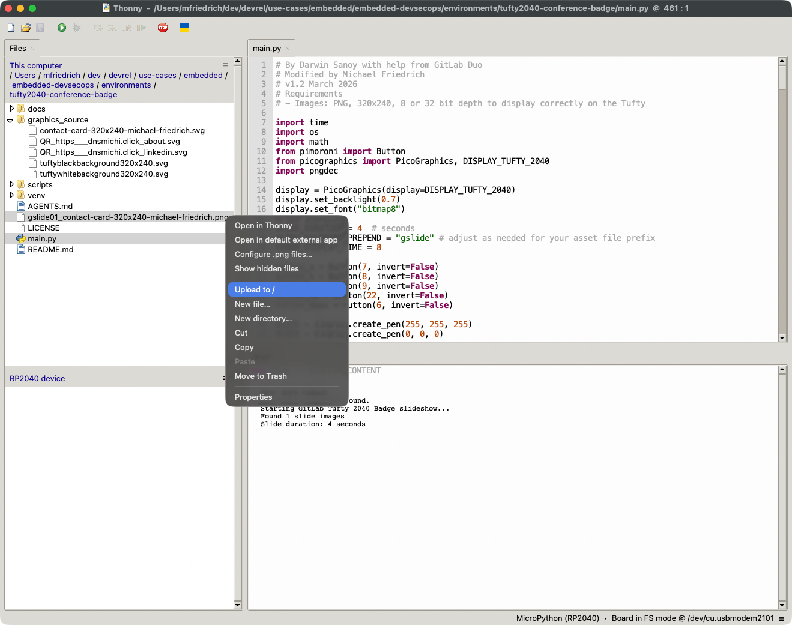Image resolution: width=792 pixels, height=625 pixels.
Task: Collapse the graphics_source folder
Action: pos(10,120)
